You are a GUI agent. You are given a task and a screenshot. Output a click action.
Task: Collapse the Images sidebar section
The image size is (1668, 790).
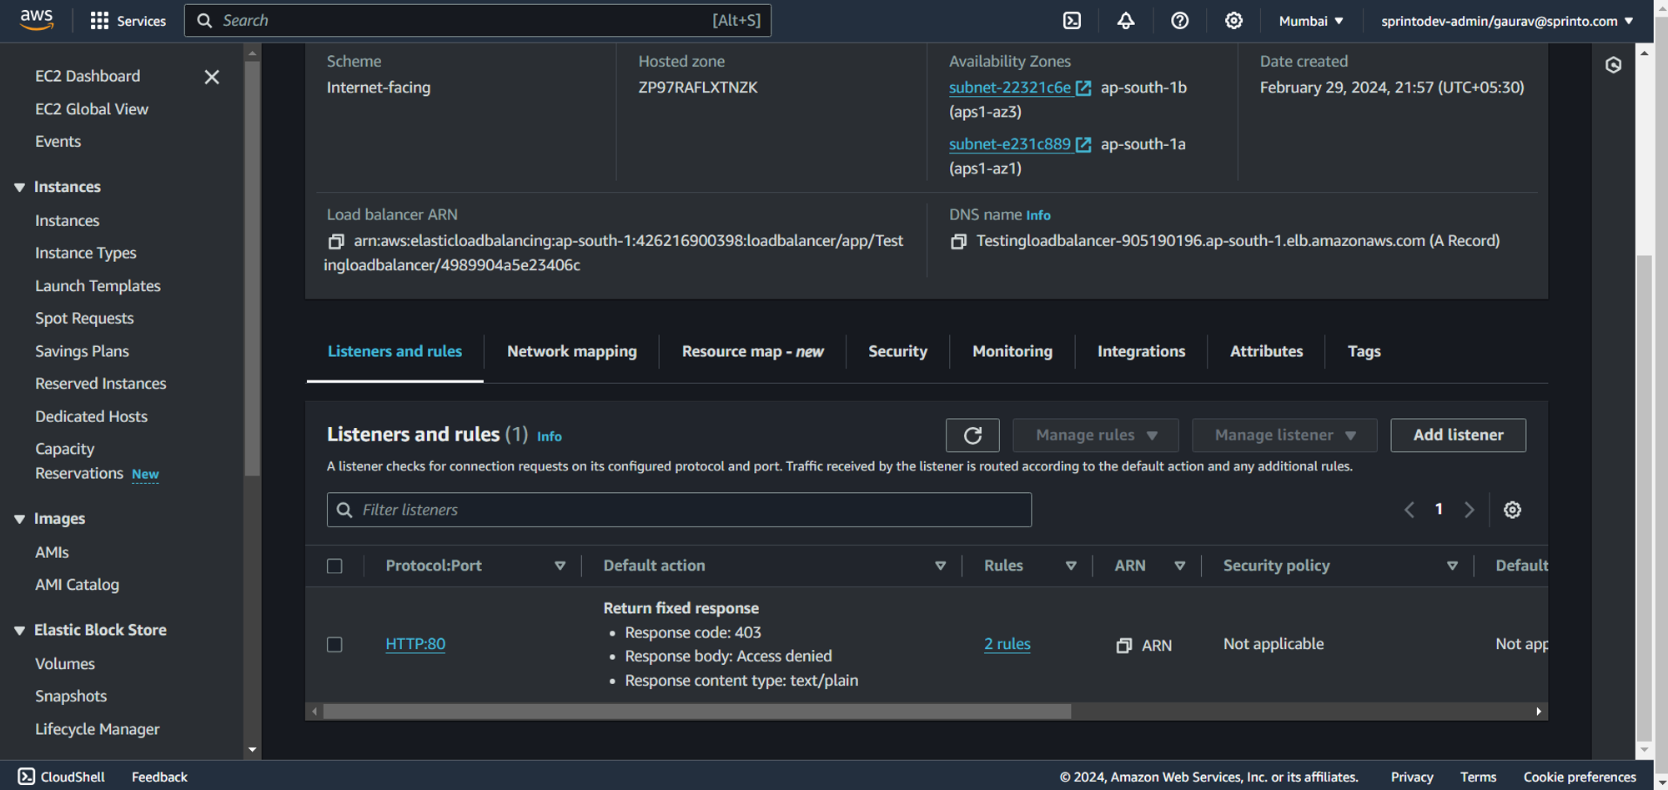(19, 519)
